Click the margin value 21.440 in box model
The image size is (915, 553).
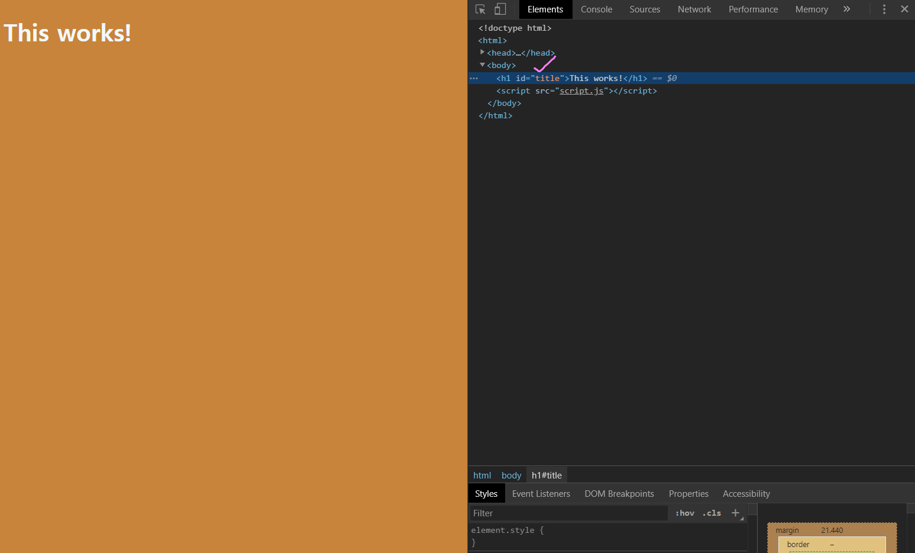pos(832,531)
